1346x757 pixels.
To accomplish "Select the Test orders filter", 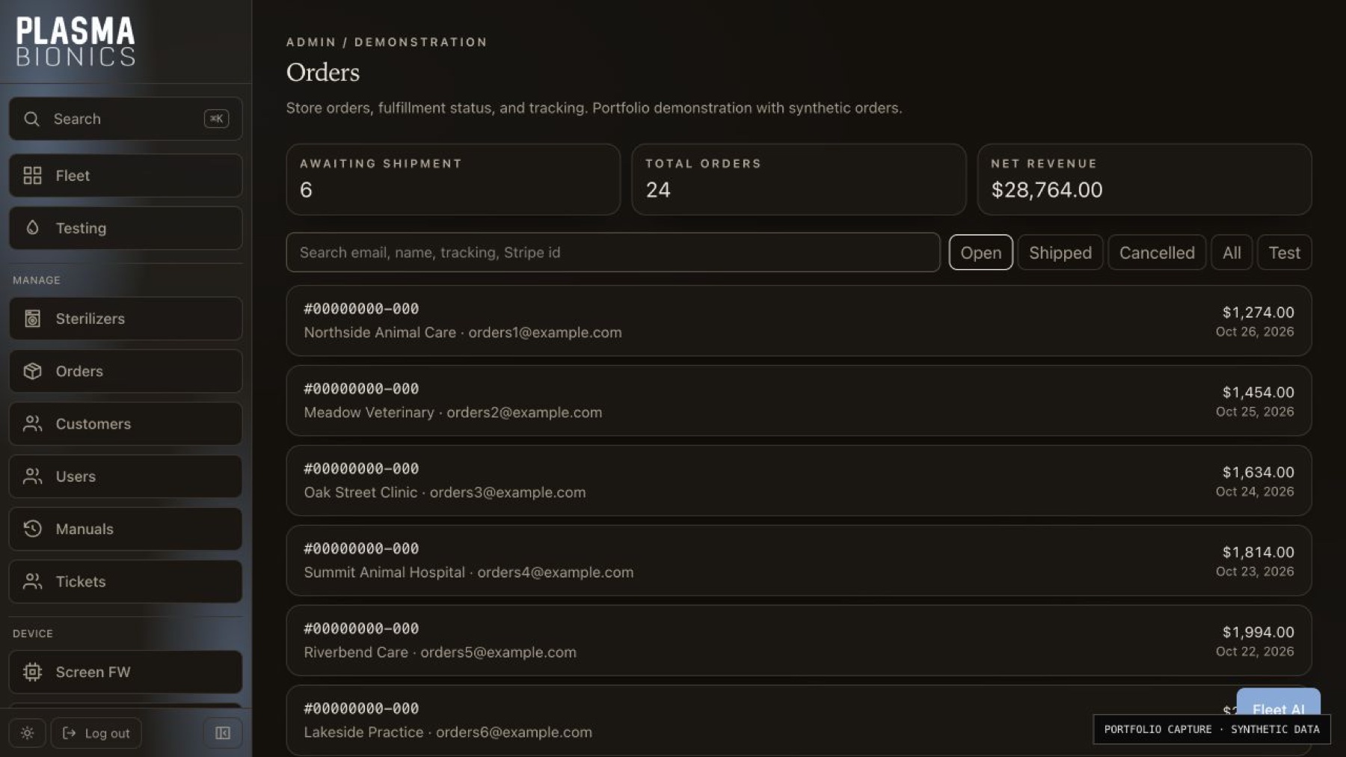I will pyautogui.click(x=1284, y=253).
